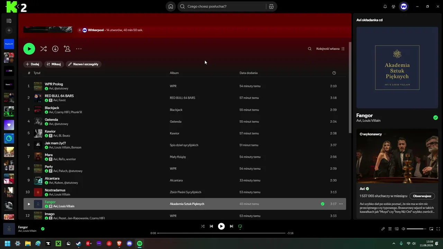
Task: Open the Kolejność własna sort dropdown
Action: (331, 49)
